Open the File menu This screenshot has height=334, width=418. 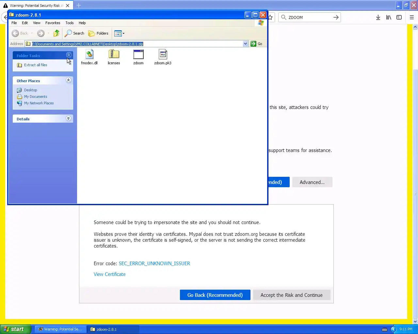point(14,23)
